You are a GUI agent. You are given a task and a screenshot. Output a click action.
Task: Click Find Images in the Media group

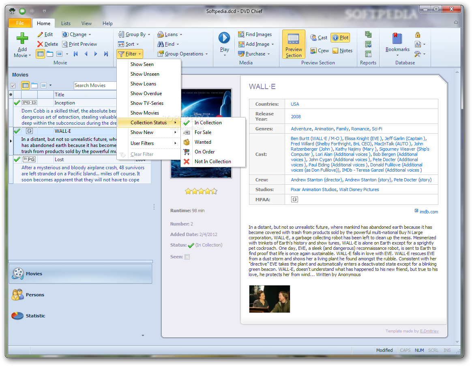pyautogui.click(x=255, y=34)
